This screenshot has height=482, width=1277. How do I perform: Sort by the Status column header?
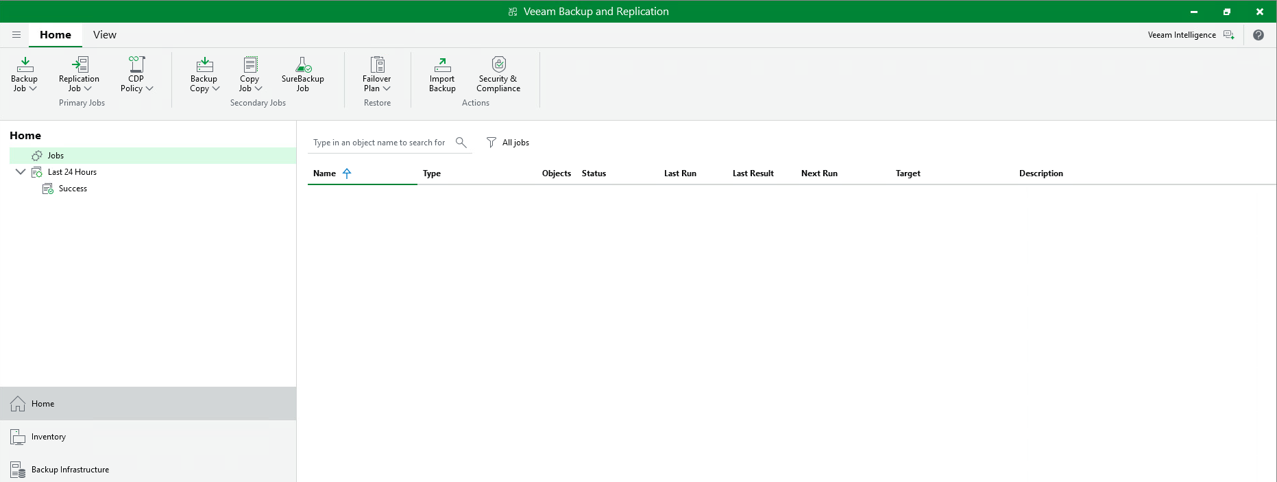tap(594, 173)
